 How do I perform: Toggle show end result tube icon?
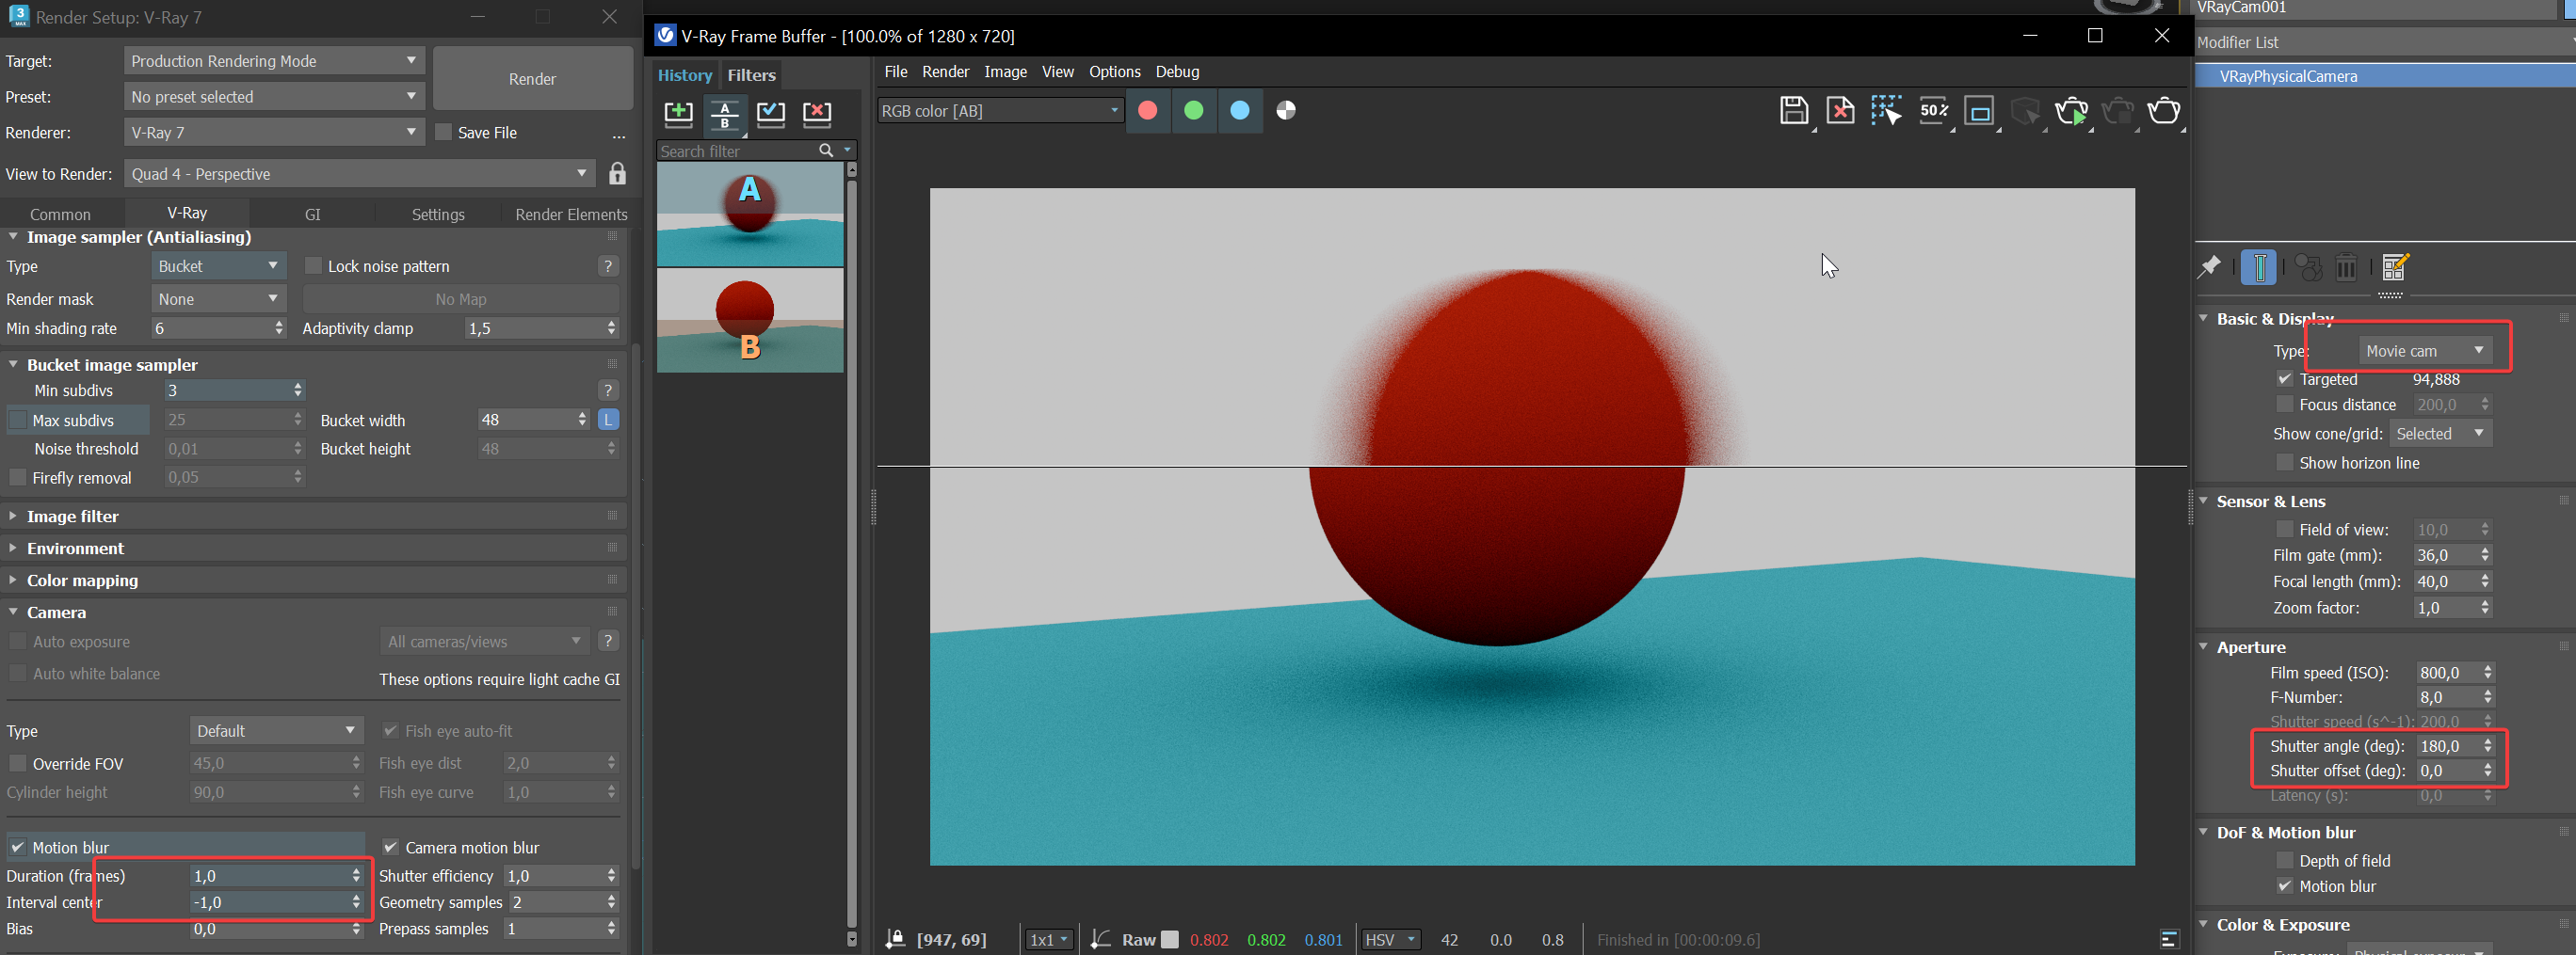tap(2258, 268)
